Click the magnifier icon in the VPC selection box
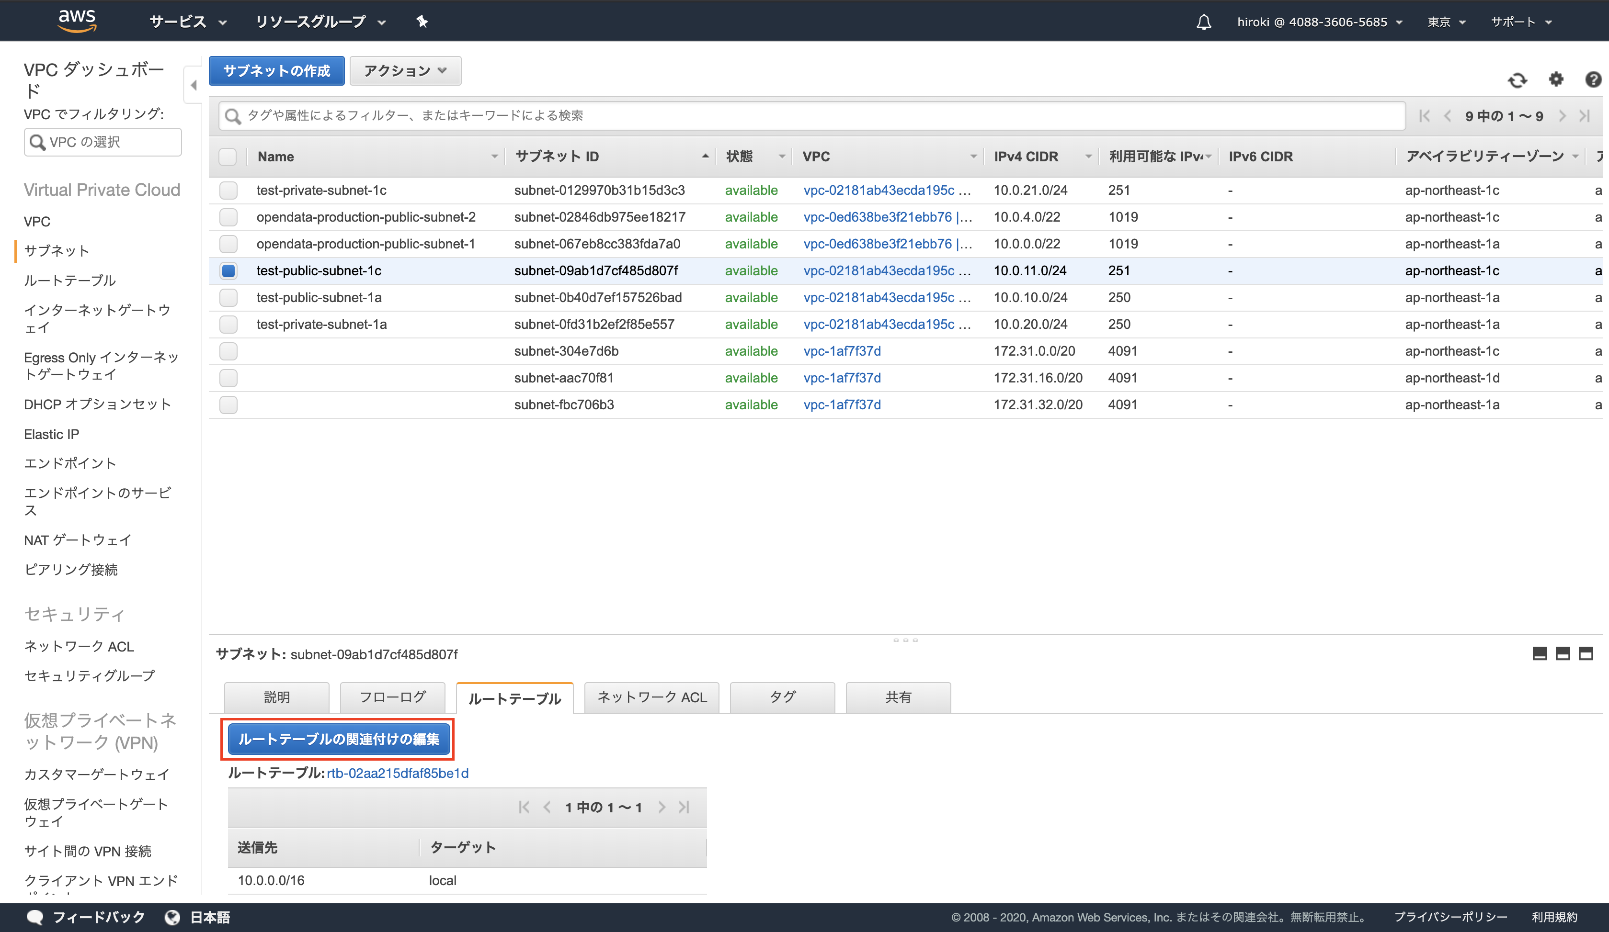The width and height of the screenshot is (1609, 932). coord(38,142)
